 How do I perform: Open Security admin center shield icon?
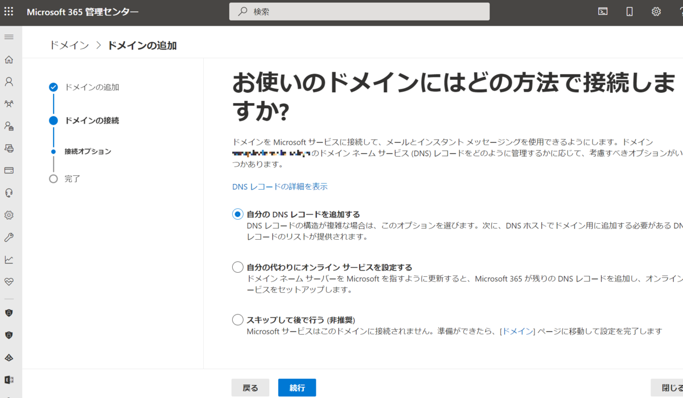click(9, 313)
